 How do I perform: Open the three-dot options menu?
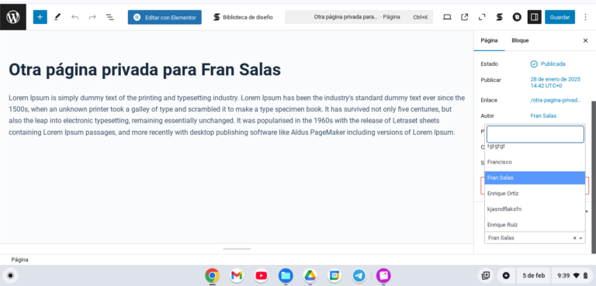coord(585,17)
